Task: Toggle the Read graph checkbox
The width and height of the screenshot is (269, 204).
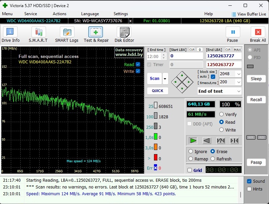Action: [x=138, y=64]
